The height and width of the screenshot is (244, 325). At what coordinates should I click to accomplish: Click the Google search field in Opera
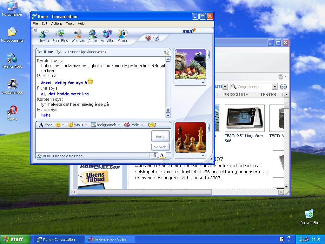pyautogui.click(x=254, y=87)
